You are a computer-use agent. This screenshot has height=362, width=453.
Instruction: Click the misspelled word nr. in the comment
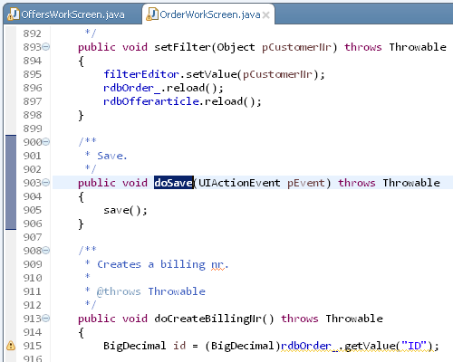[x=219, y=264]
